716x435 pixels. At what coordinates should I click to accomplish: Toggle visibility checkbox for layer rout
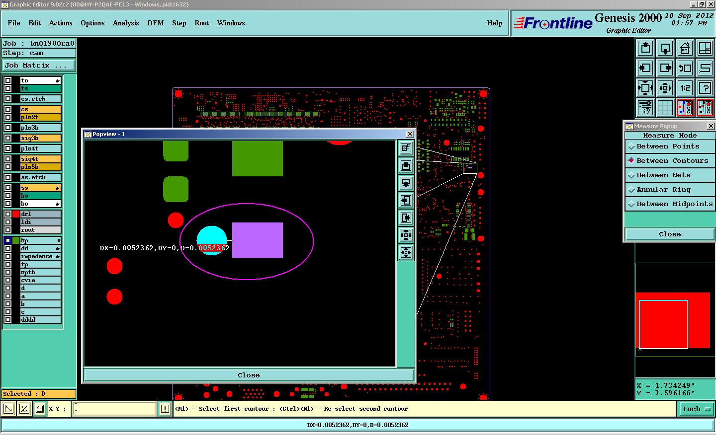pyautogui.click(x=8, y=230)
